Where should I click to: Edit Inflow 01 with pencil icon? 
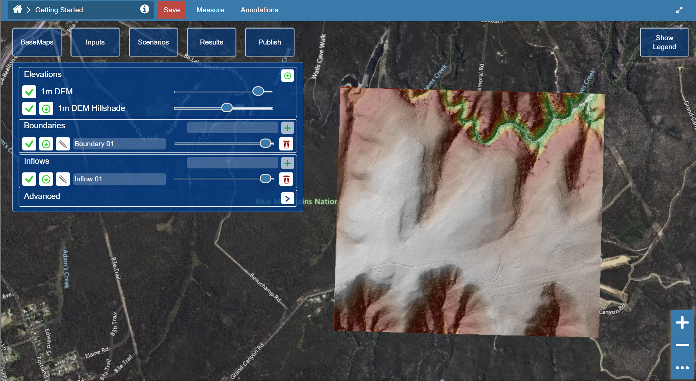[x=63, y=179]
